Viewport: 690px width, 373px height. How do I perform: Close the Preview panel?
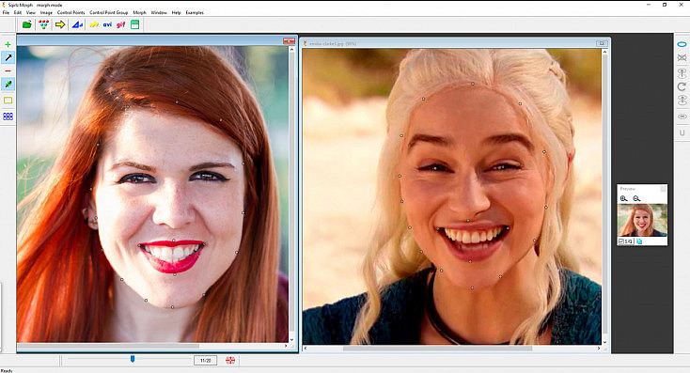tap(663, 189)
